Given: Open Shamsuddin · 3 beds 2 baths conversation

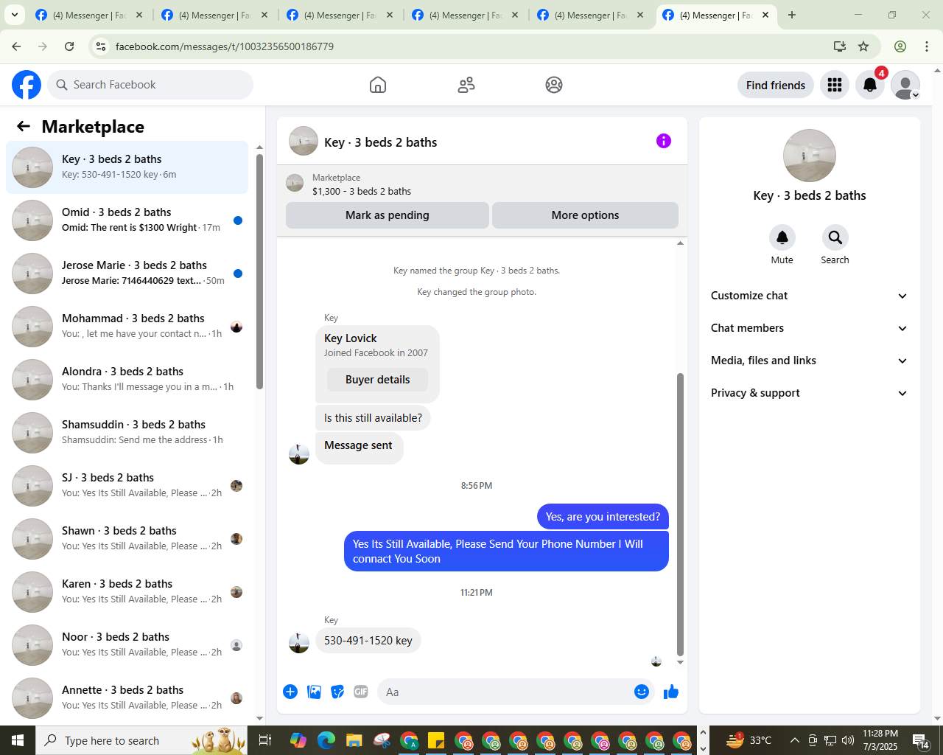Looking at the screenshot, I should click(x=127, y=433).
